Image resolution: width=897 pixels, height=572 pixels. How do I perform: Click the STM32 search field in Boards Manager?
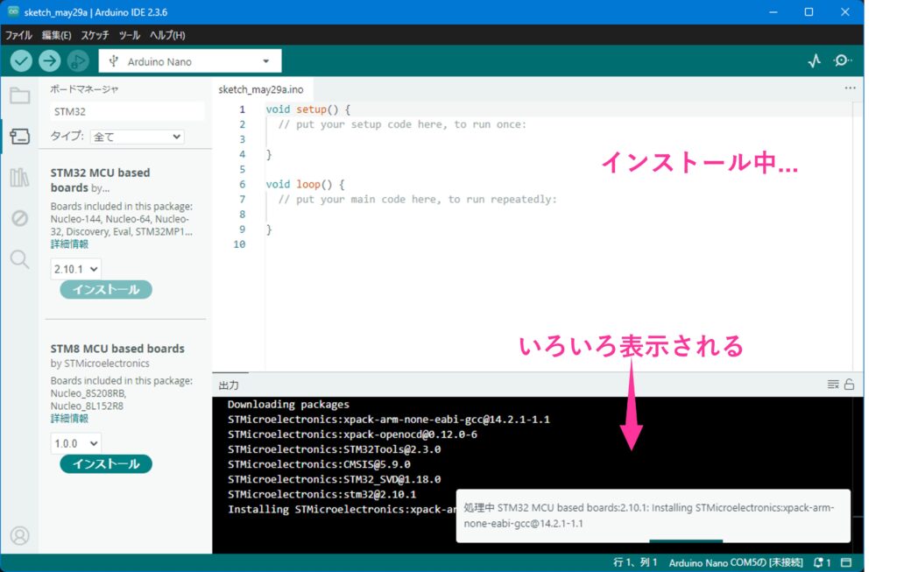[x=127, y=111]
